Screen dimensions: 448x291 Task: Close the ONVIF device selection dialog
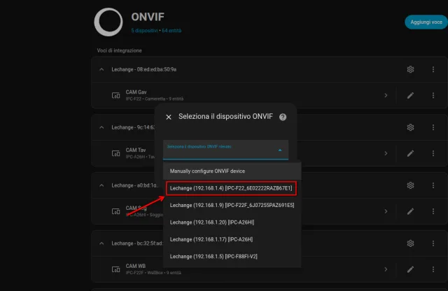169,118
